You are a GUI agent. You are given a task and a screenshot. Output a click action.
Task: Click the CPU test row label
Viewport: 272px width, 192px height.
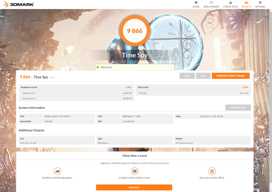(x=143, y=93)
